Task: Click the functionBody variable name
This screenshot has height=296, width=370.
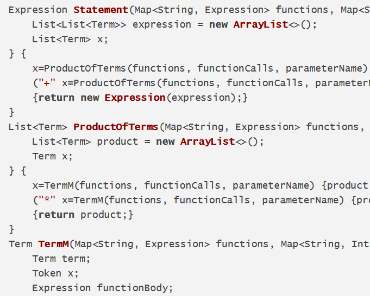Action: coord(135,288)
